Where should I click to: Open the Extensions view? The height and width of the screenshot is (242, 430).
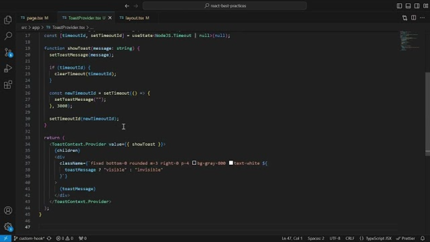(x=8, y=84)
